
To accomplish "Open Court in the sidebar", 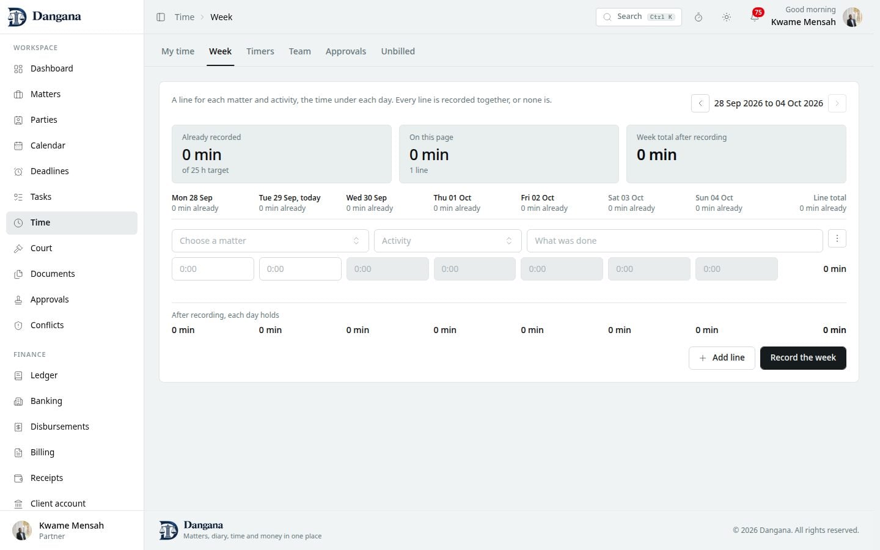I will tap(71, 248).
